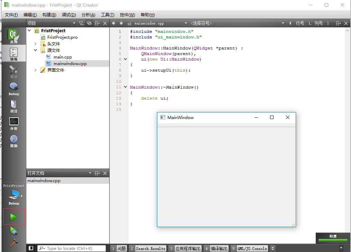
Task: Expand the 头文件 folder
Action: pyautogui.click(x=35, y=44)
